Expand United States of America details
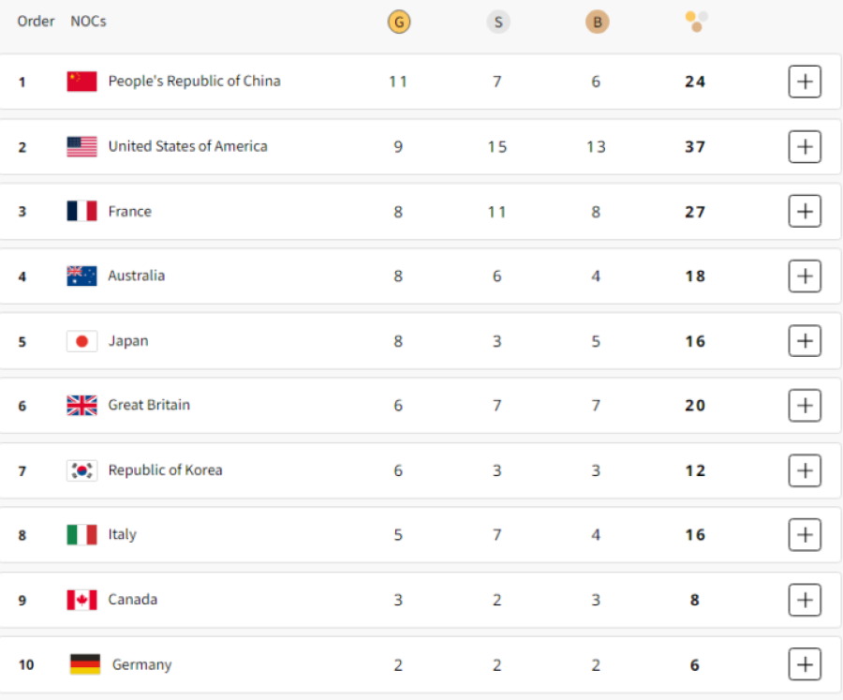This screenshot has width=843, height=700. (805, 146)
